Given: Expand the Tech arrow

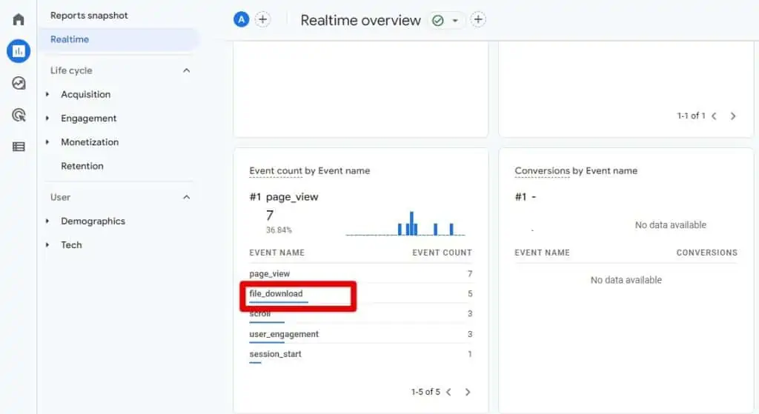Looking at the screenshot, I should pos(47,244).
